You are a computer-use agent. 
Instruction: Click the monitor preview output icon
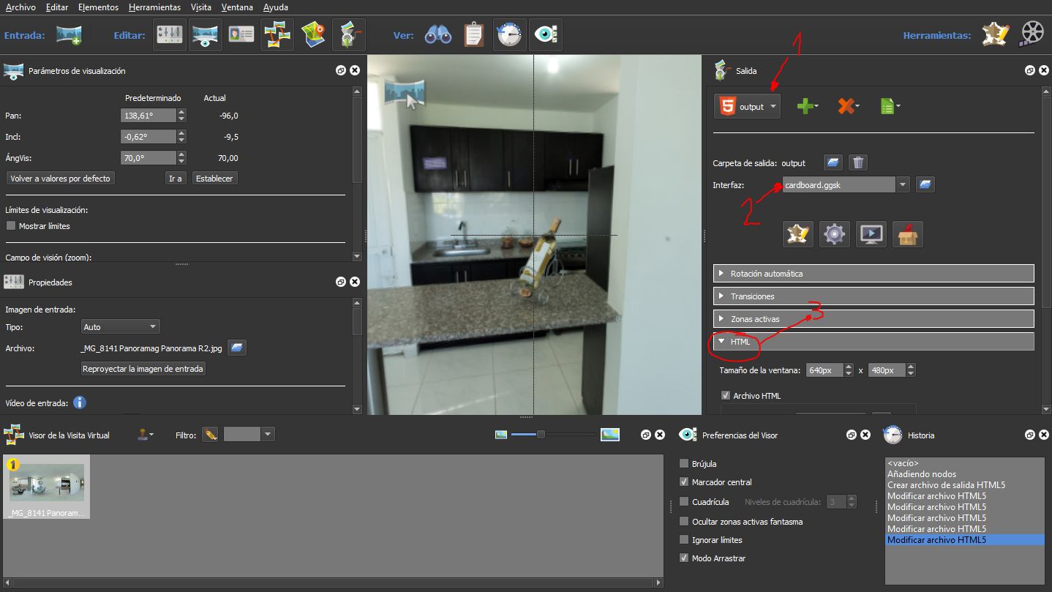click(871, 234)
